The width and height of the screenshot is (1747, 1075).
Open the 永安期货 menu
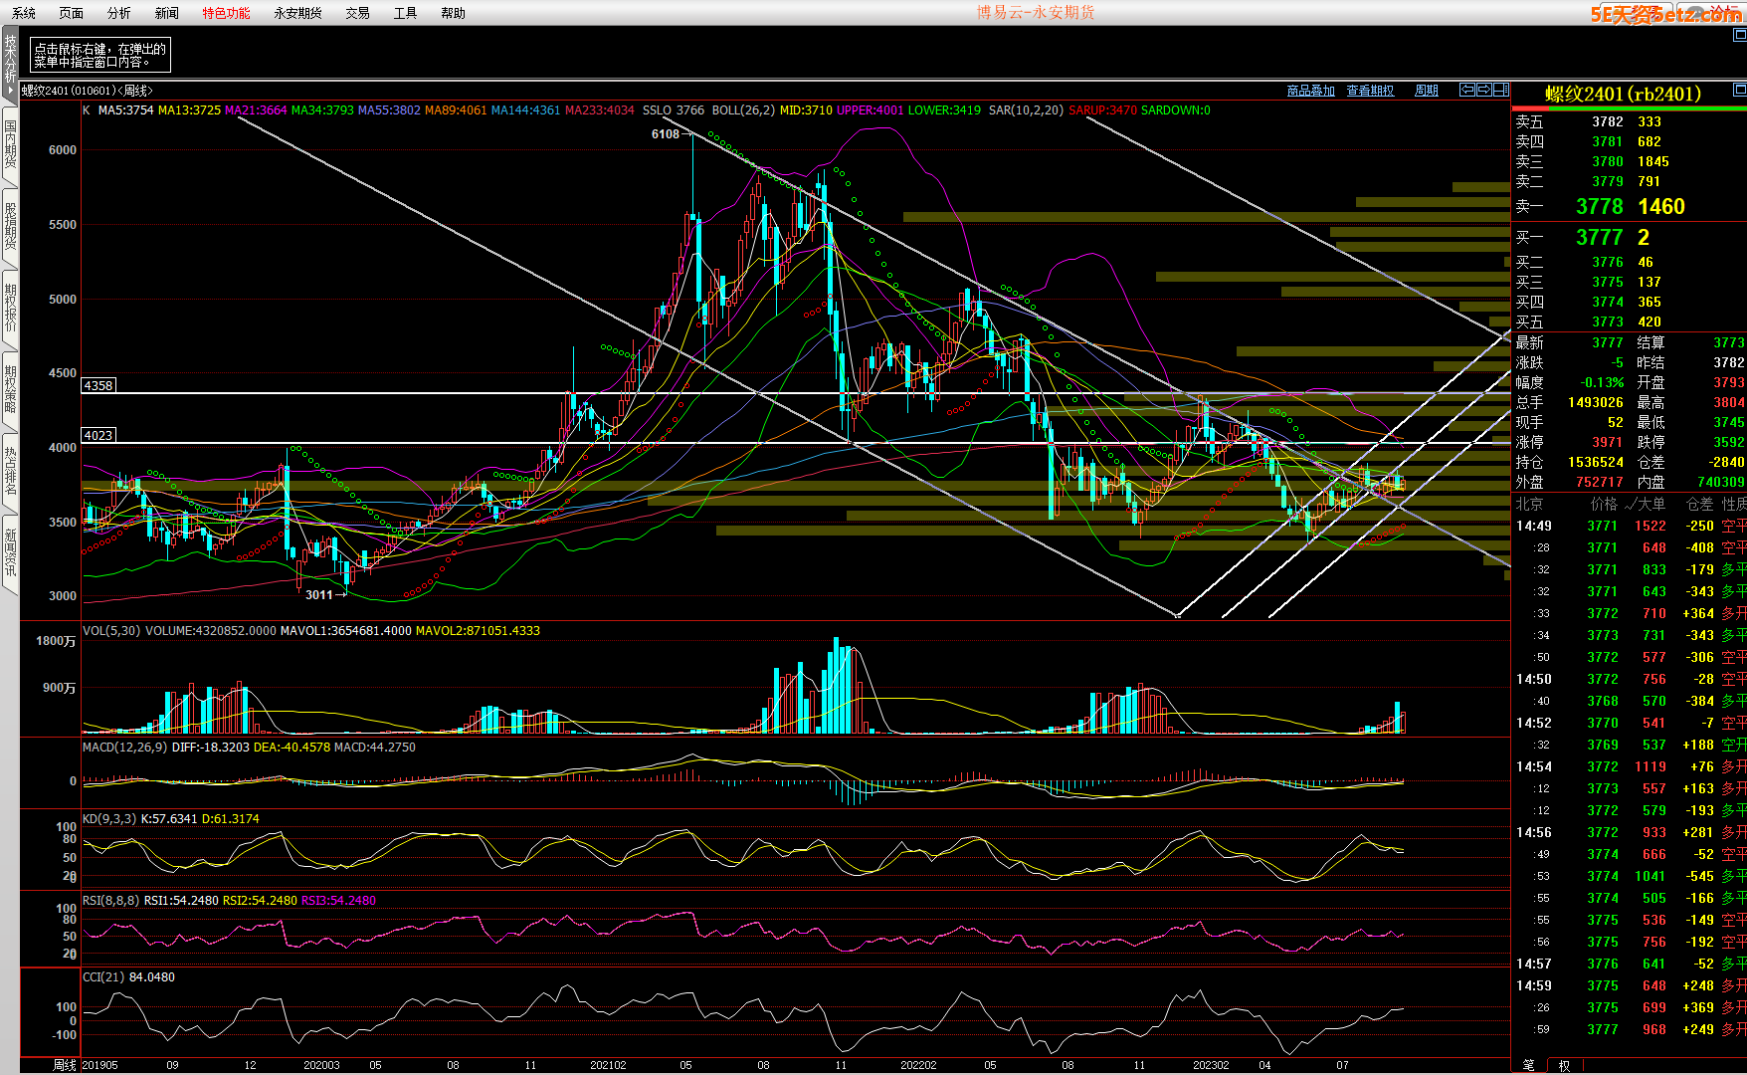pos(297,13)
